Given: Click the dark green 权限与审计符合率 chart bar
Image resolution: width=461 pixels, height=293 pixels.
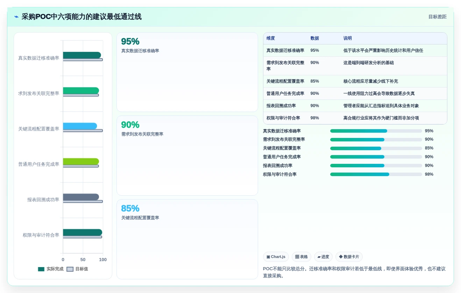Looking at the screenshot, I should pyautogui.click(x=83, y=232).
